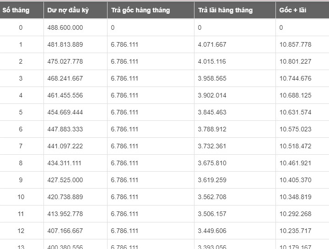Viewport: 329px width, 249px height.
Task: Click month number 10 cell
Action: point(21,197)
